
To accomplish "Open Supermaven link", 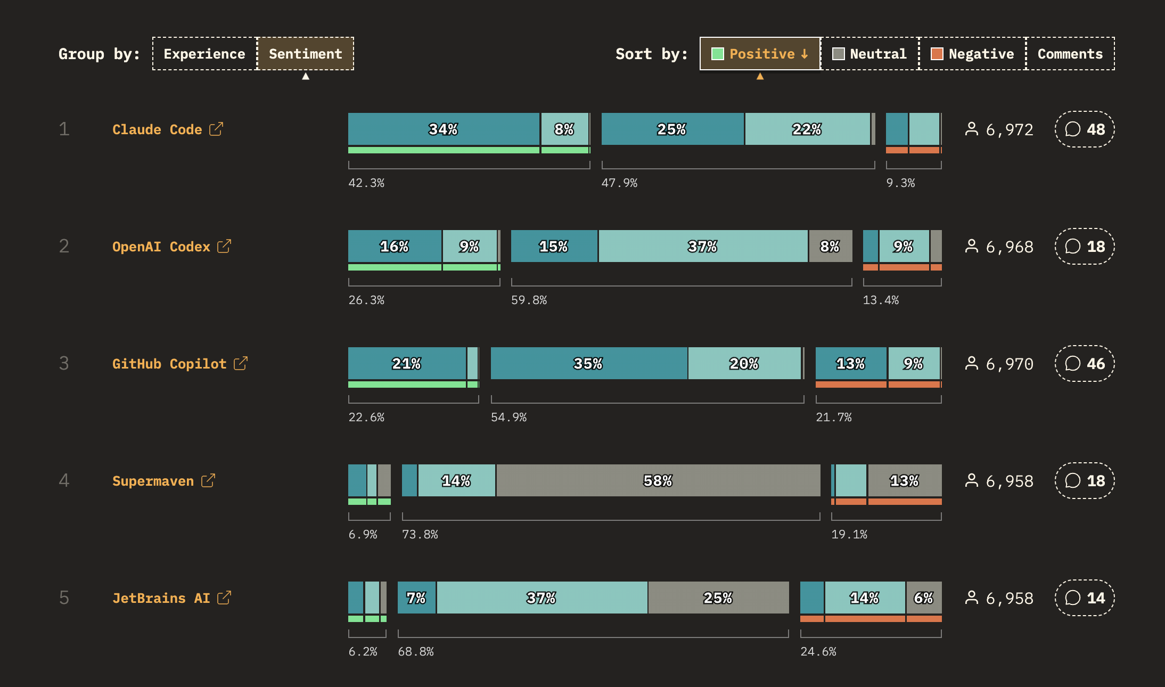I will point(153,481).
